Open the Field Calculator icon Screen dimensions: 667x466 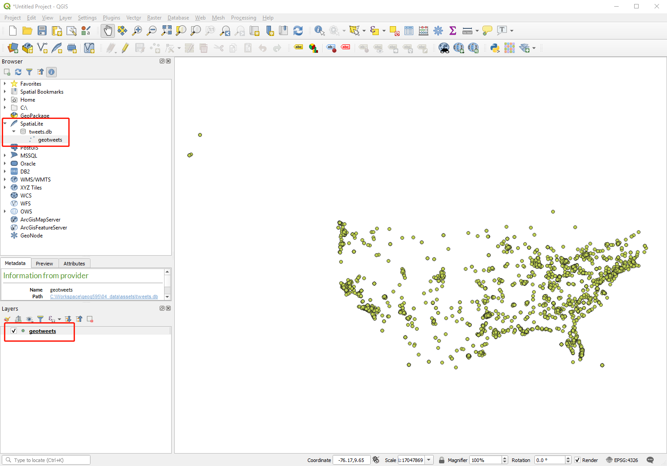[423, 31]
